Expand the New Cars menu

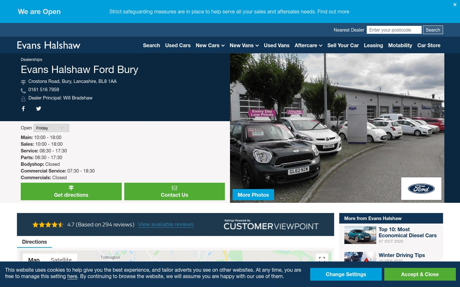tap(210, 45)
